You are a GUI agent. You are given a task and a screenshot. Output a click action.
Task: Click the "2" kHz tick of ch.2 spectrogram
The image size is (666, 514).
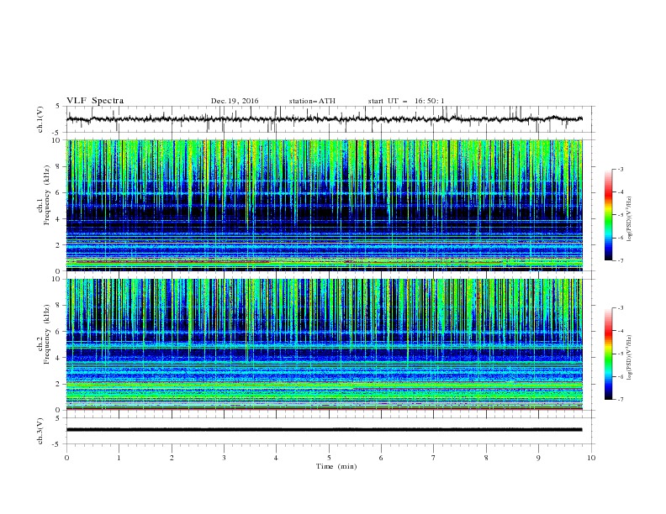(x=58, y=384)
